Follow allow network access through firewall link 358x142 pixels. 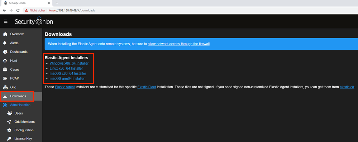[x=178, y=44]
